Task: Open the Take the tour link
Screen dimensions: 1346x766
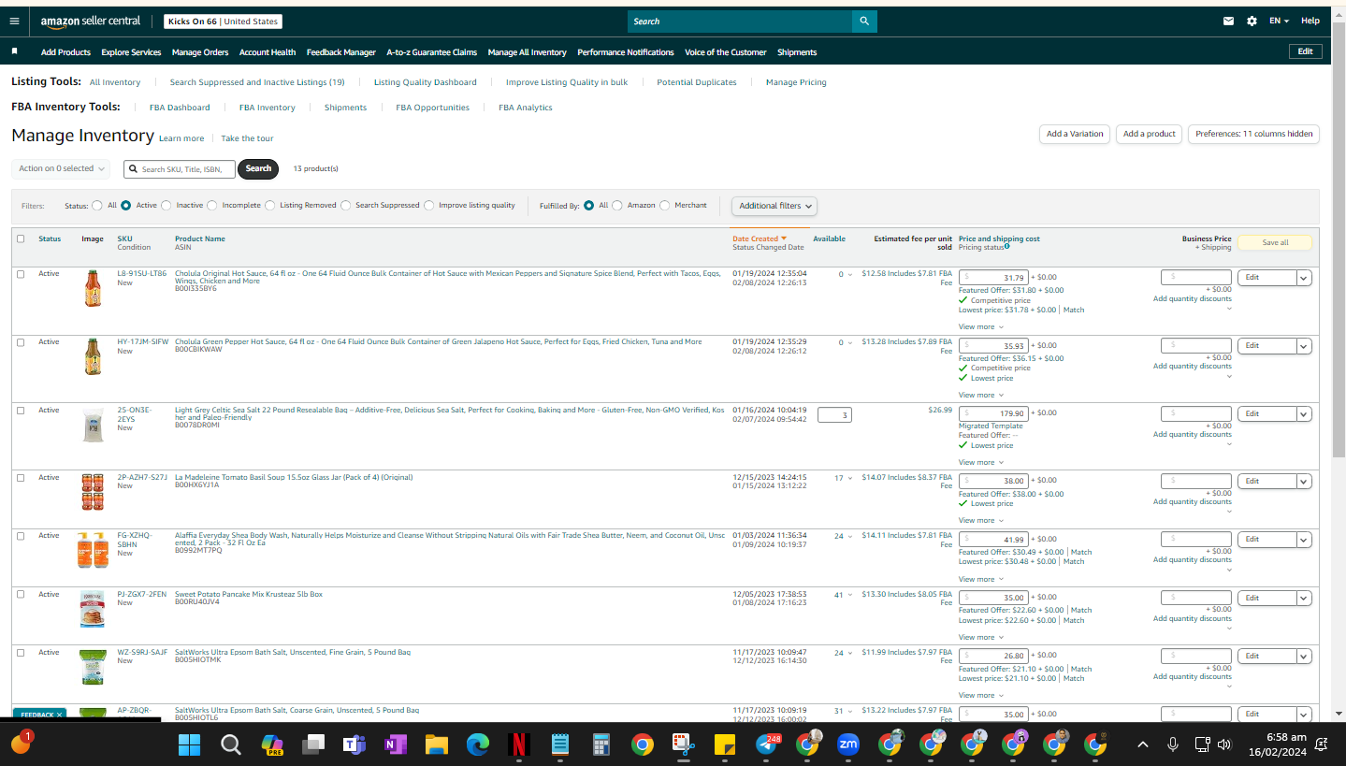Action: tap(247, 138)
